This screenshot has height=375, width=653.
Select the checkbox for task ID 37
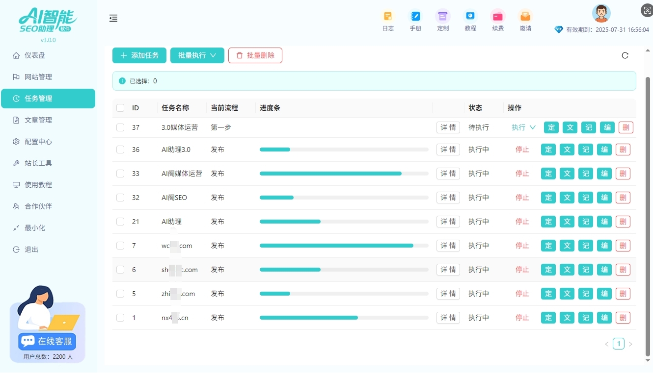point(120,127)
